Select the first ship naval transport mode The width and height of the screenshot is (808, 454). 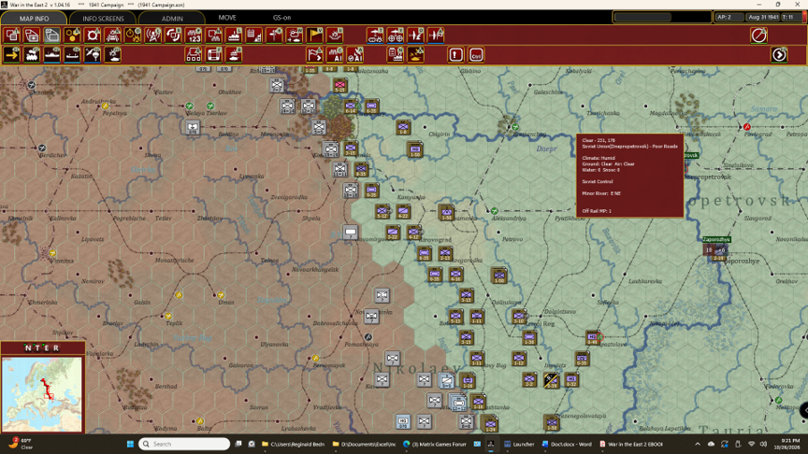[52, 54]
